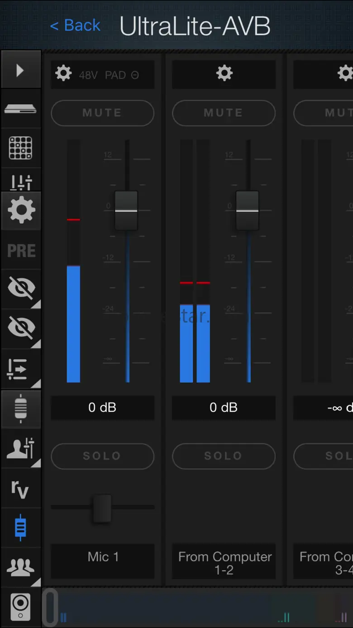Click the From Computer 3-4 name label
Viewport: 353px width, 628px height.
click(x=323, y=561)
